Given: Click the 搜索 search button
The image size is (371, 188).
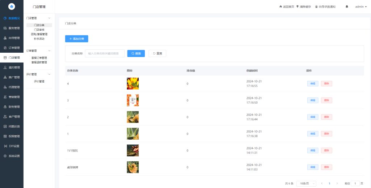Looking at the screenshot, I should click(136, 53).
